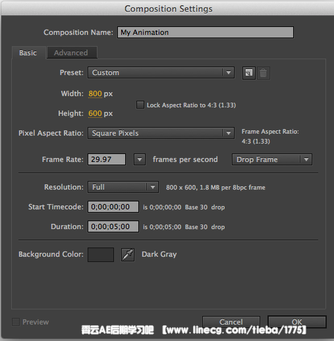
Task: Open the Resolution dropdown set to Full
Action: pyautogui.click(x=123, y=187)
